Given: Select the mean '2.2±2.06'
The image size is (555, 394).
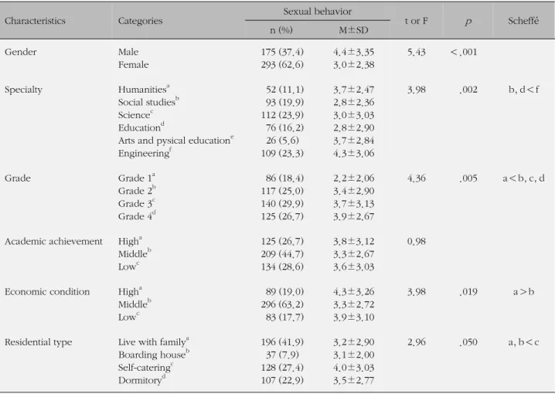Looking at the screenshot, I should point(353,178).
